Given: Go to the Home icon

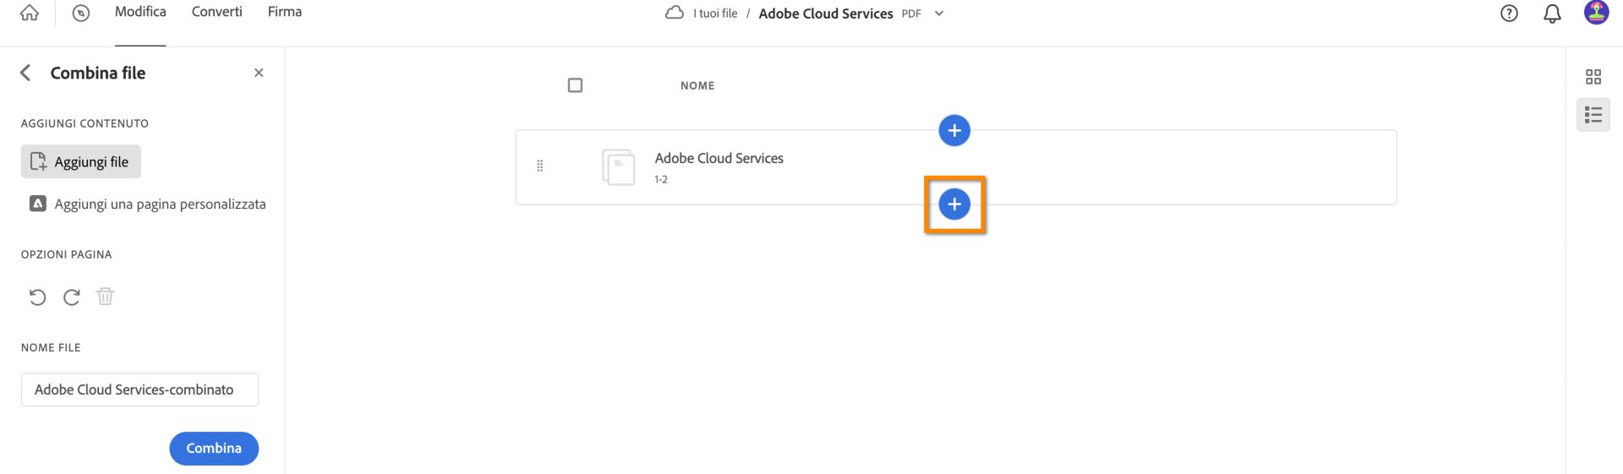Looking at the screenshot, I should click(x=30, y=13).
